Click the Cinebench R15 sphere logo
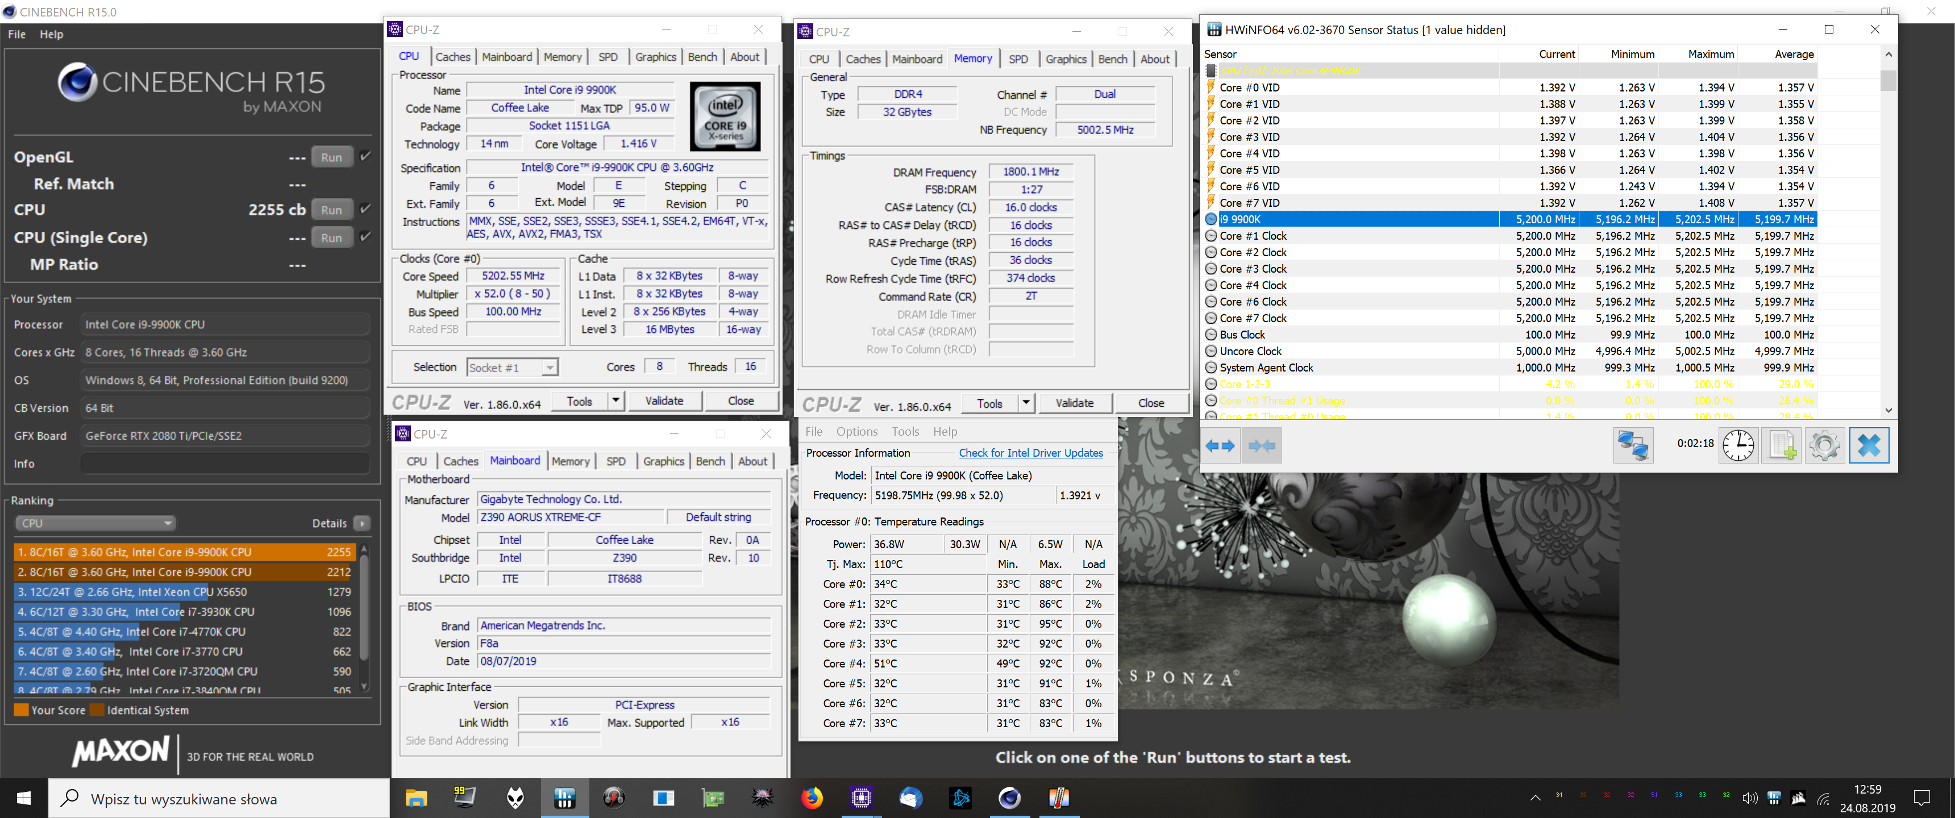This screenshot has width=1955, height=818. tap(77, 82)
